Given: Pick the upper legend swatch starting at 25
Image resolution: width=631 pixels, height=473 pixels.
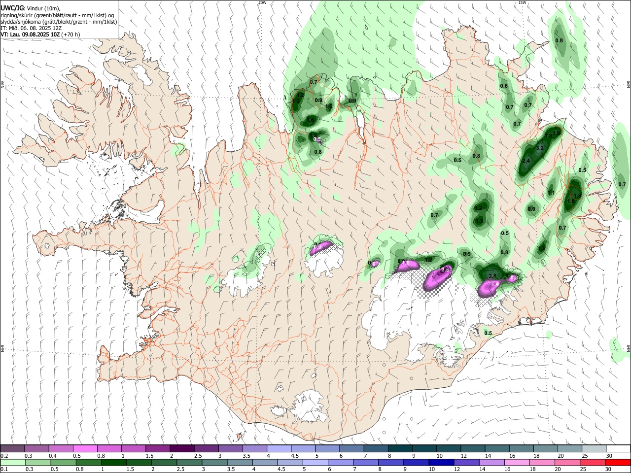Looking at the screenshot, I should tap(593, 448).
